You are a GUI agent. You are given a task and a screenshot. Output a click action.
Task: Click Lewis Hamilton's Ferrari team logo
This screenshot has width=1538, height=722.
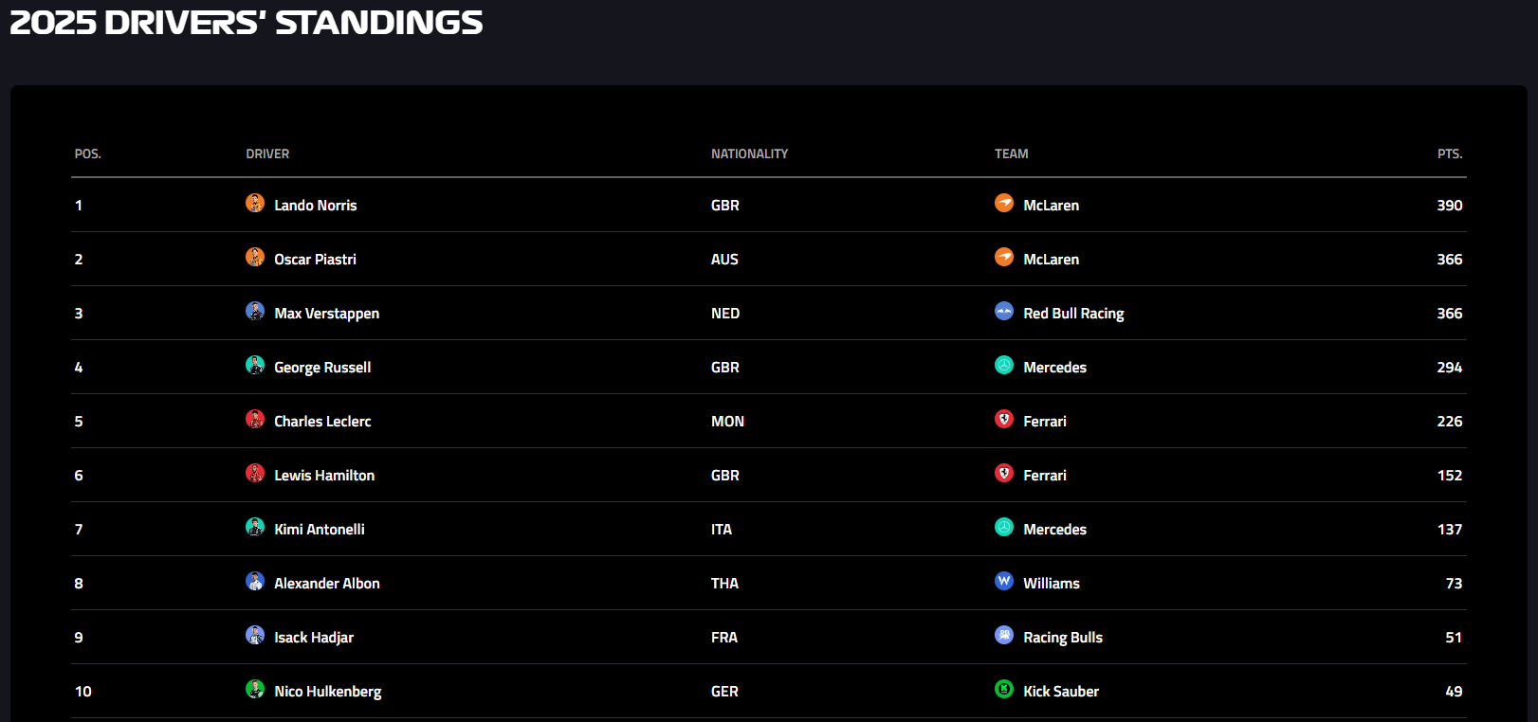1004,473
